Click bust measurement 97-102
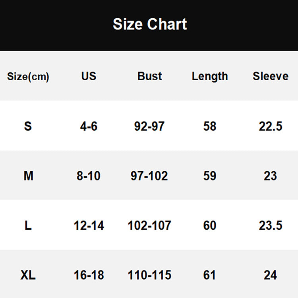Image resolution: width=298 pixels, height=298 pixels. [x=149, y=176]
